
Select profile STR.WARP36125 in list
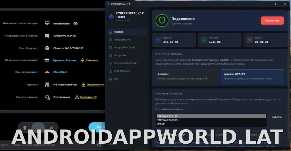tap(211, 116)
